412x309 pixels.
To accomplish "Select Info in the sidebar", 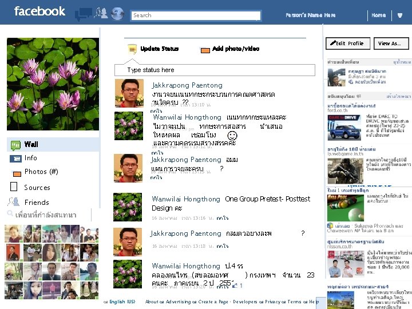I will coord(30,158).
